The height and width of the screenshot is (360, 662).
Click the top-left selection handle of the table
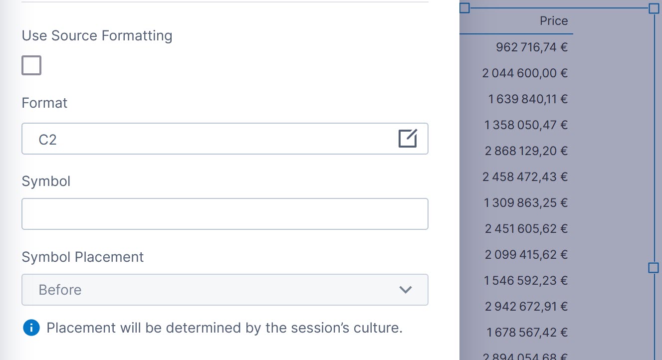click(464, 8)
